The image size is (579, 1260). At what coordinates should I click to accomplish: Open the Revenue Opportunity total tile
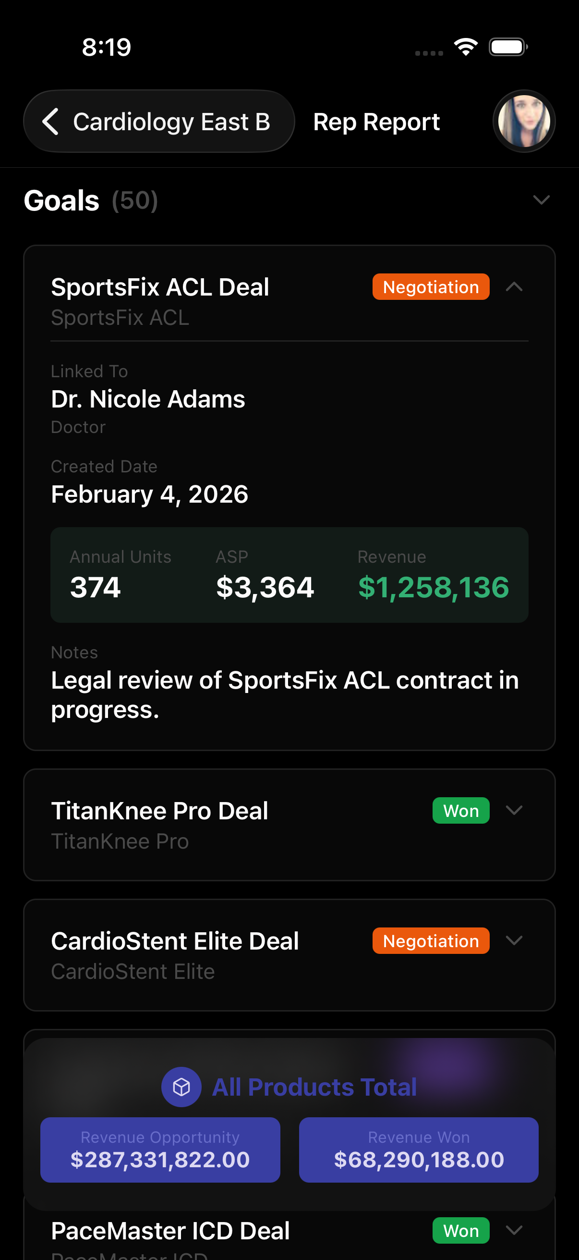tap(160, 1149)
